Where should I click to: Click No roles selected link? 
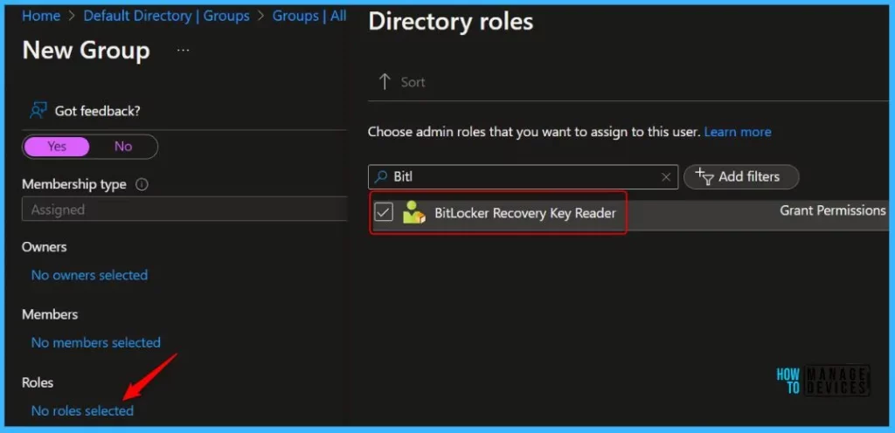pos(82,410)
